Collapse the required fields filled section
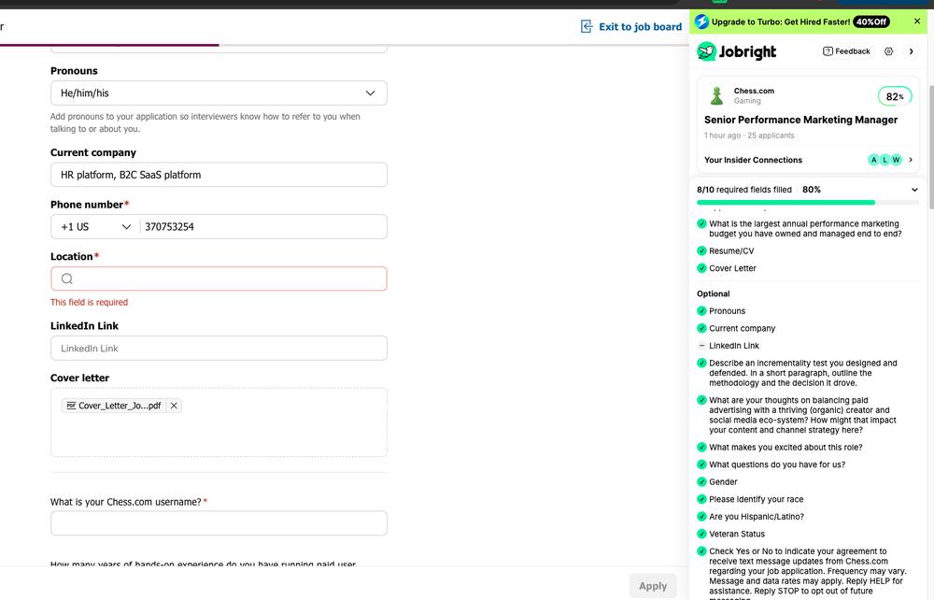 [914, 190]
